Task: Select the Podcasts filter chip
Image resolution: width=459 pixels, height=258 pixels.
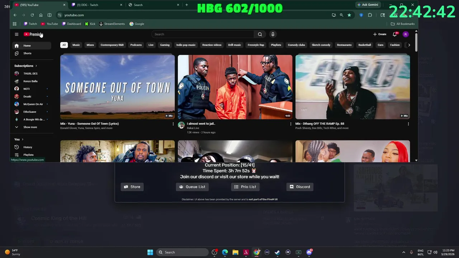Action: point(136,45)
